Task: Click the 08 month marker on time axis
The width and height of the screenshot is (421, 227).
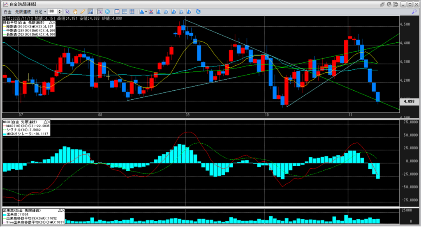Action: click(100, 115)
